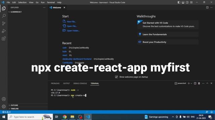Click the Open Folder link
The image size is (215, 120).
pyautogui.click(x=71, y=31)
